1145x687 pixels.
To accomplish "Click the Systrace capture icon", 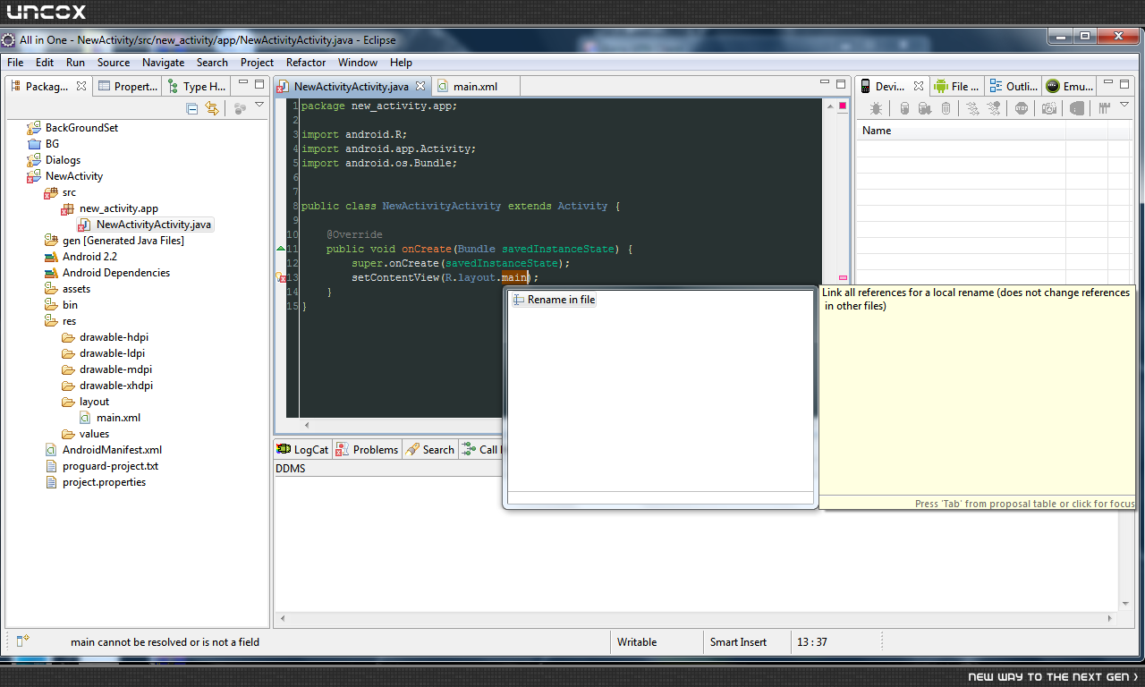I will click(x=1105, y=108).
